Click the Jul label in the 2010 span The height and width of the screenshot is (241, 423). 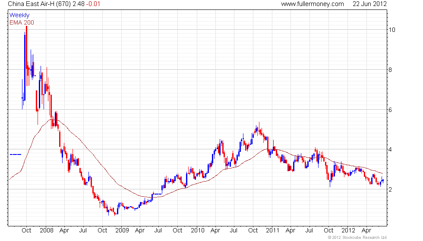[x=234, y=231]
